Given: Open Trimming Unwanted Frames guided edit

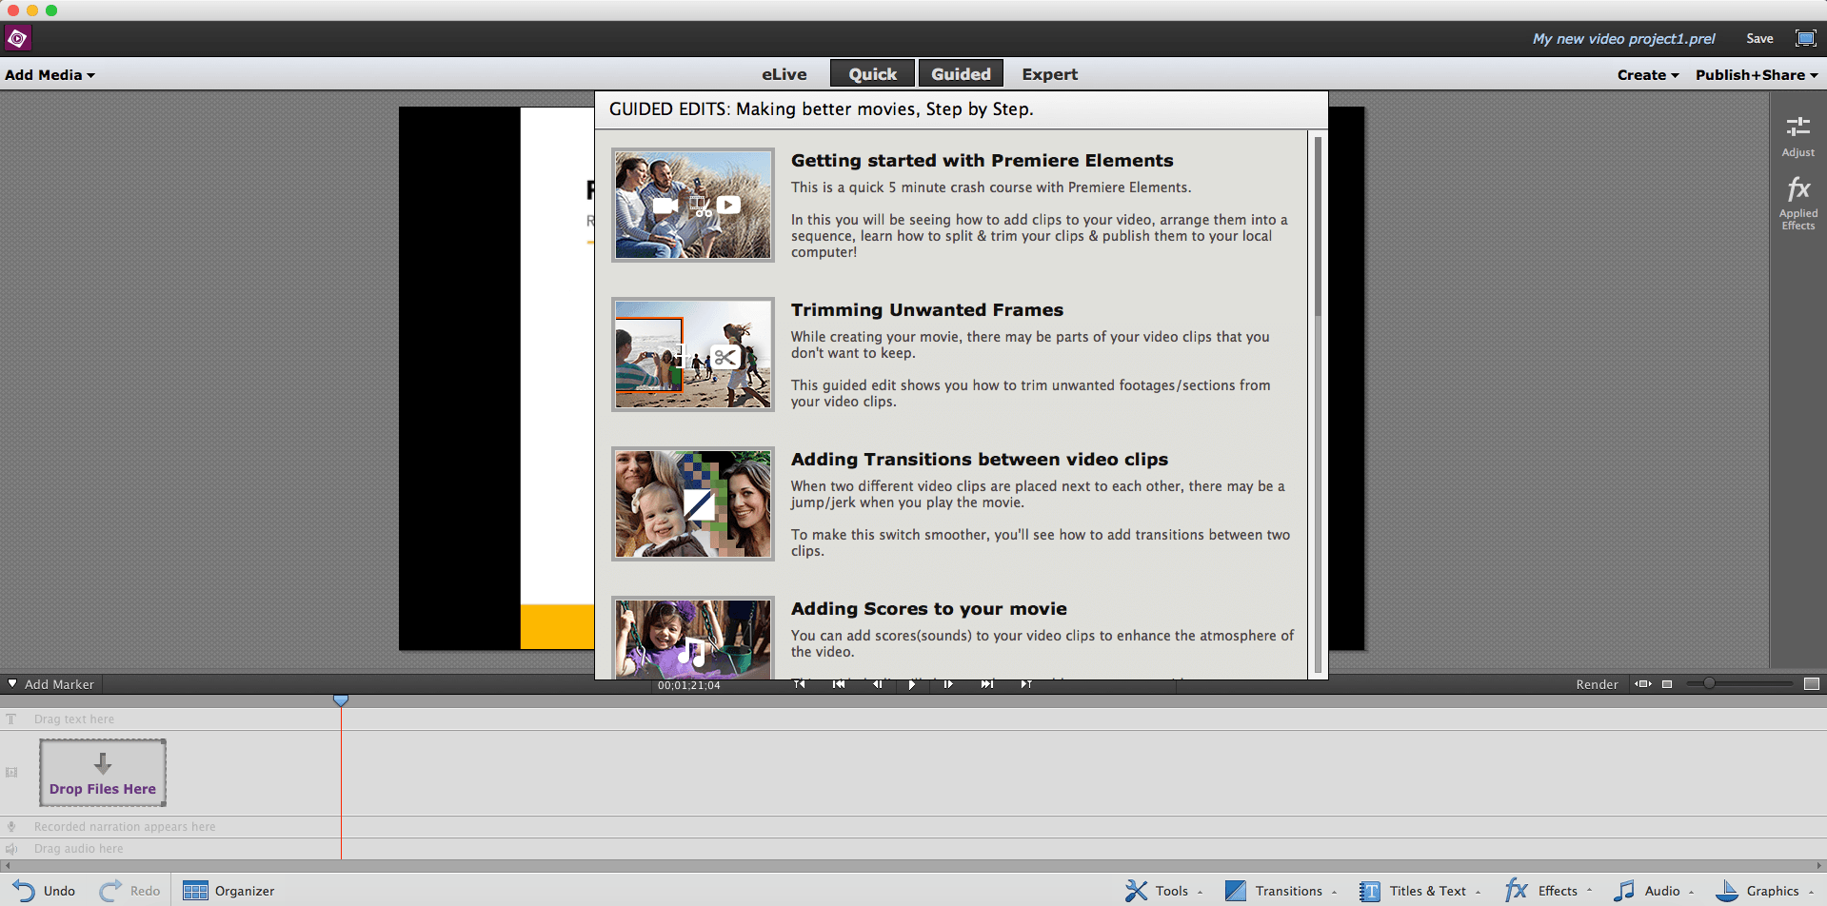Looking at the screenshot, I should (x=926, y=310).
